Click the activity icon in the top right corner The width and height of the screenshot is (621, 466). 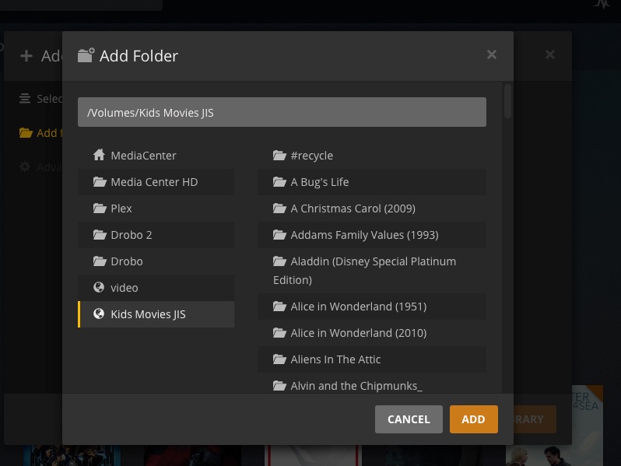click(602, 4)
